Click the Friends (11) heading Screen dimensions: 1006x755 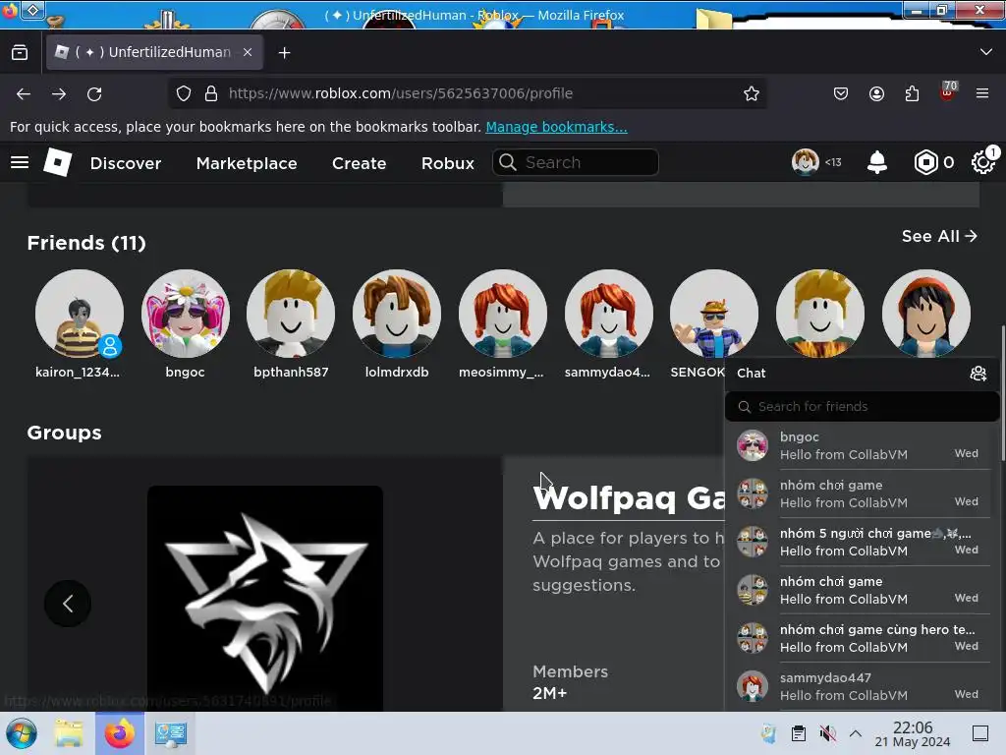pos(86,244)
